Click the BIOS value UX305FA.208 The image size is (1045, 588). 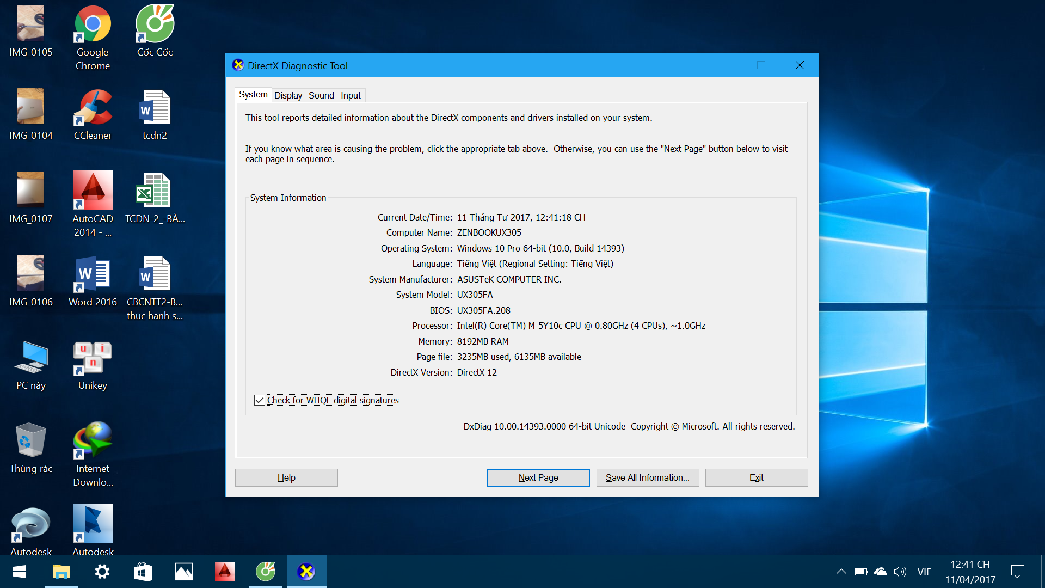pyautogui.click(x=483, y=310)
